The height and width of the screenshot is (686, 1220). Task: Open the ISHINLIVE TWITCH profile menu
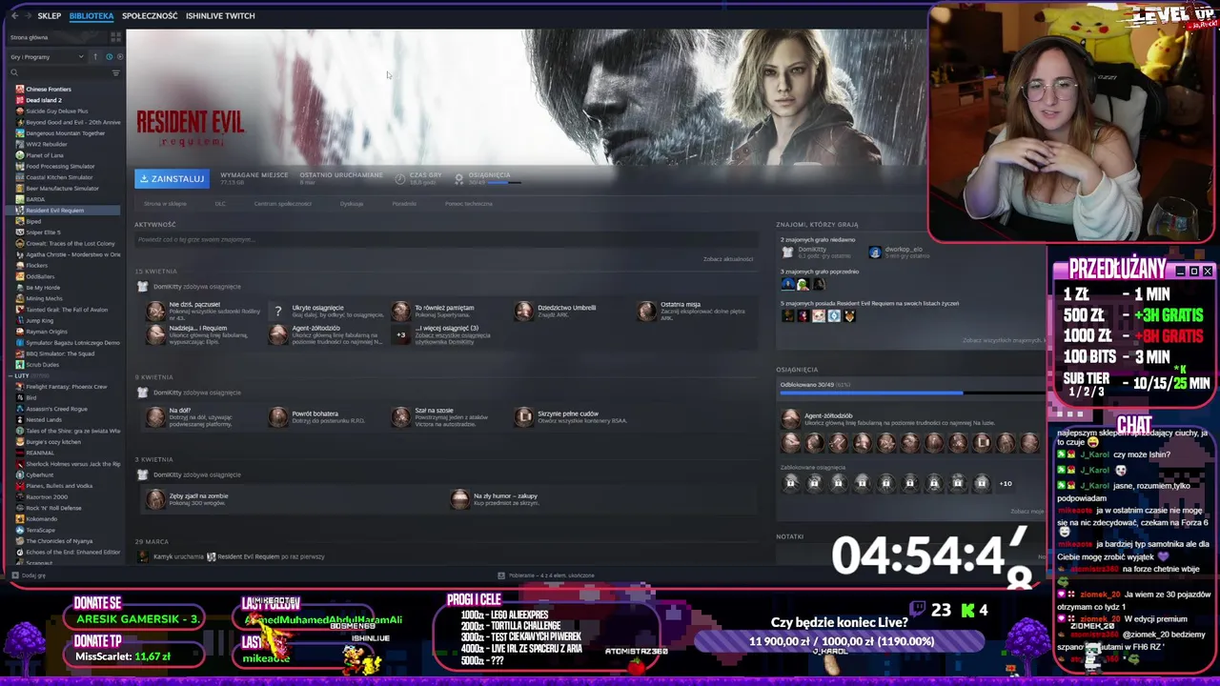coord(220,15)
